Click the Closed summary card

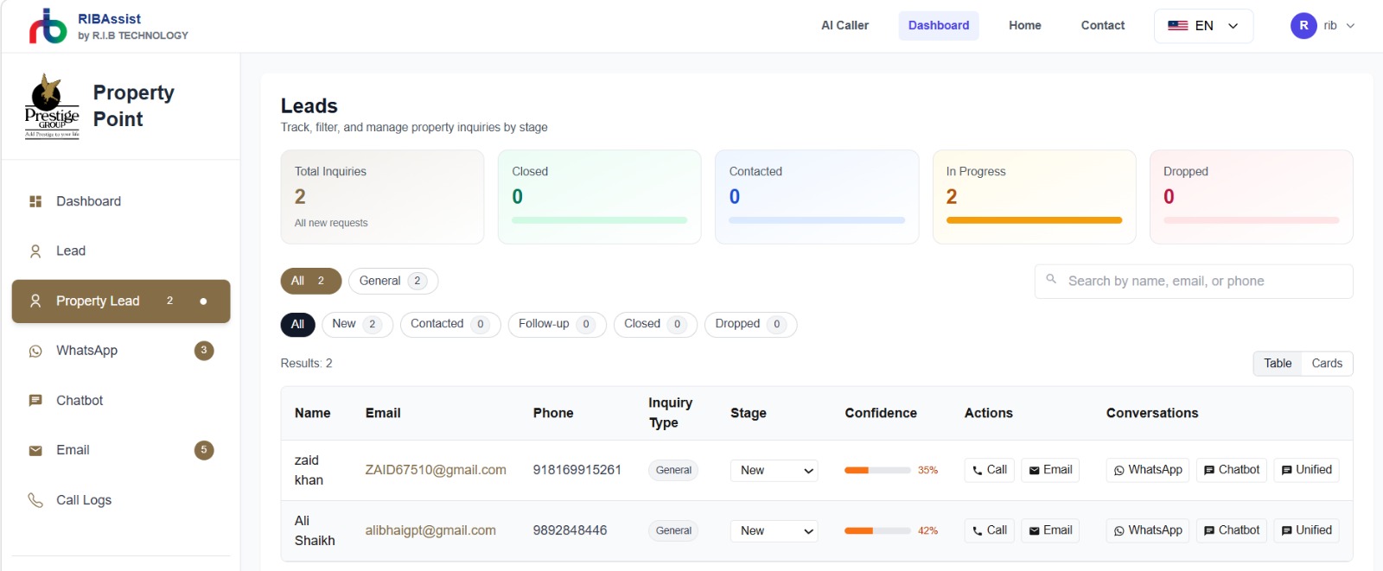point(600,197)
